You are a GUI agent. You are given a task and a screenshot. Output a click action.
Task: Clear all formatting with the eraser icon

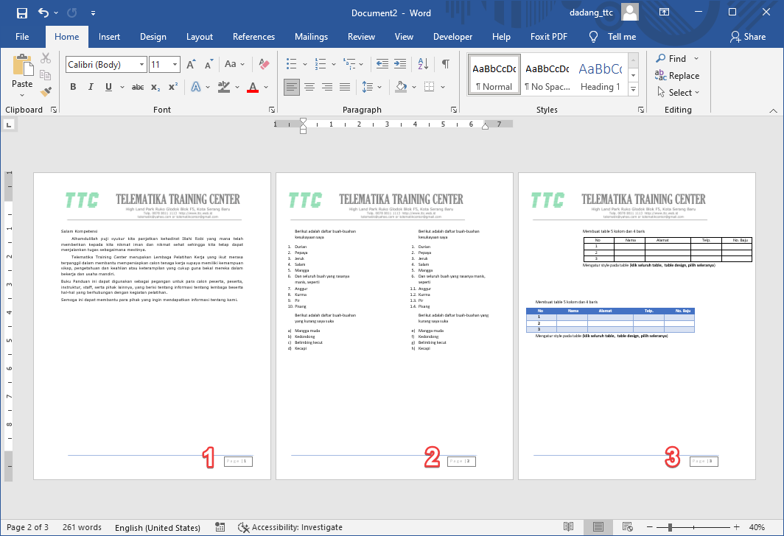point(265,65)
